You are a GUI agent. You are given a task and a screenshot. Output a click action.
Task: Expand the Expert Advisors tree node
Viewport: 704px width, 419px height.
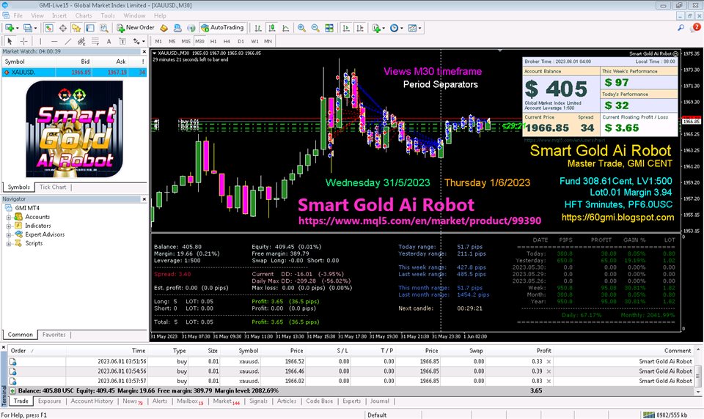point(10,234)
